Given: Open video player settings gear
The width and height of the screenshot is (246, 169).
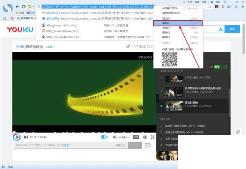Looking at the screenshot, I should 145,137.
